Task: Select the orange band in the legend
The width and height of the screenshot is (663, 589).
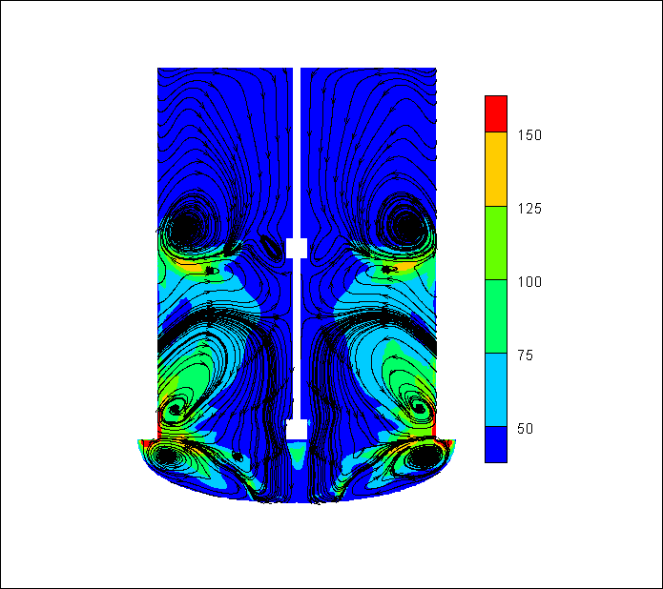Action: [x=495, y=169]
